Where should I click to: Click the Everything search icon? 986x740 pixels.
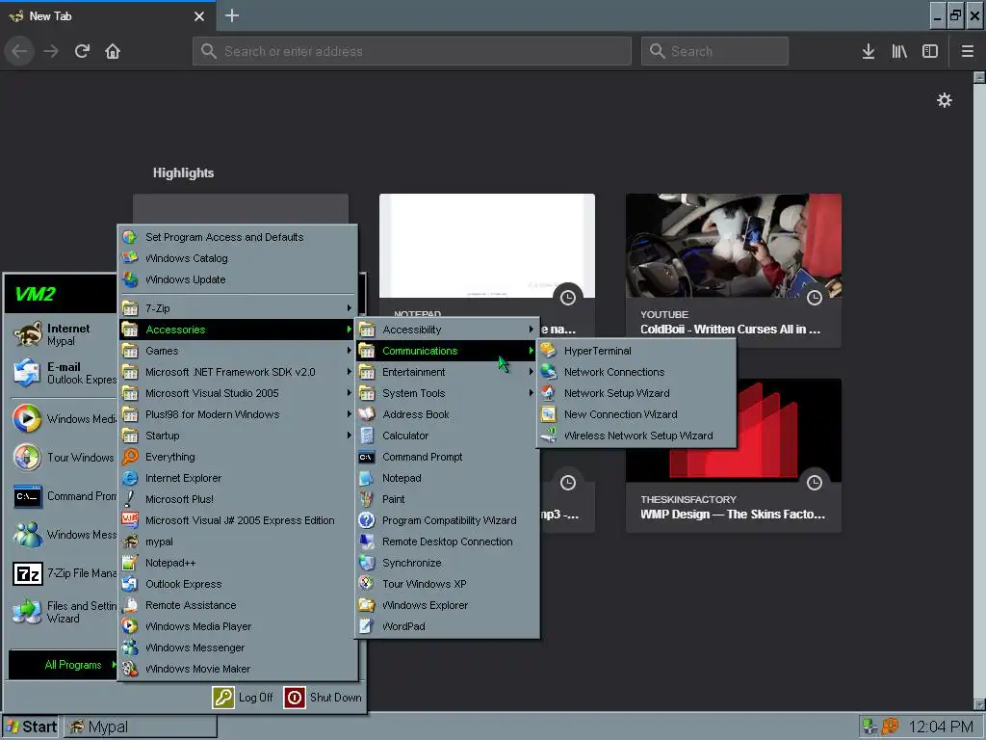(130, 457)
